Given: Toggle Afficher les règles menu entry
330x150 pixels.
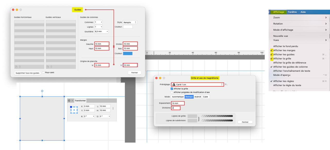Looking at the screenshot, I should click(283, 81).
